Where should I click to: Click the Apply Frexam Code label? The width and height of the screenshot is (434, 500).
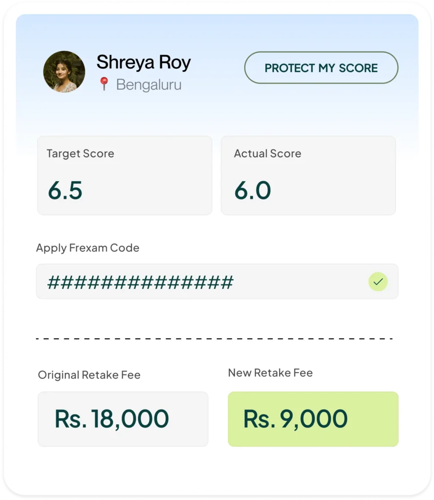[x=87, y=248]
